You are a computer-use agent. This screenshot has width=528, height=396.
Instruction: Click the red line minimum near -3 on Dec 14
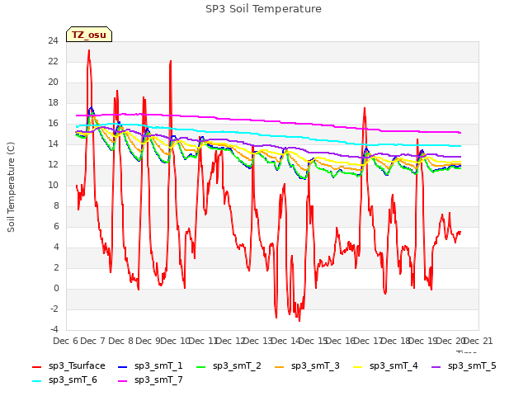[x=299, y=320]
